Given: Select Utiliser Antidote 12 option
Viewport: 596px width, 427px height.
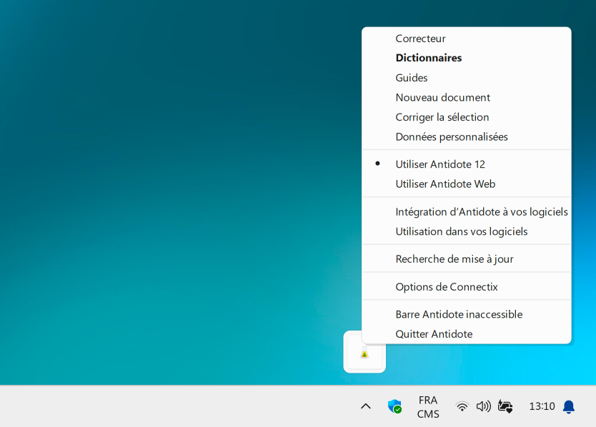Looking at the screenshot, I should 440,164.
